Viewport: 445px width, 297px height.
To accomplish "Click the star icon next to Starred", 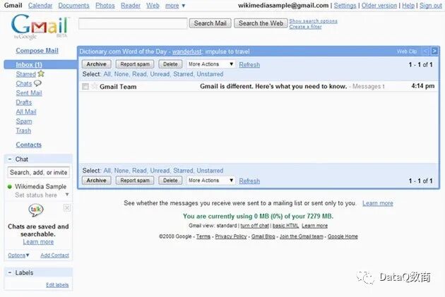I will point(41,73).
